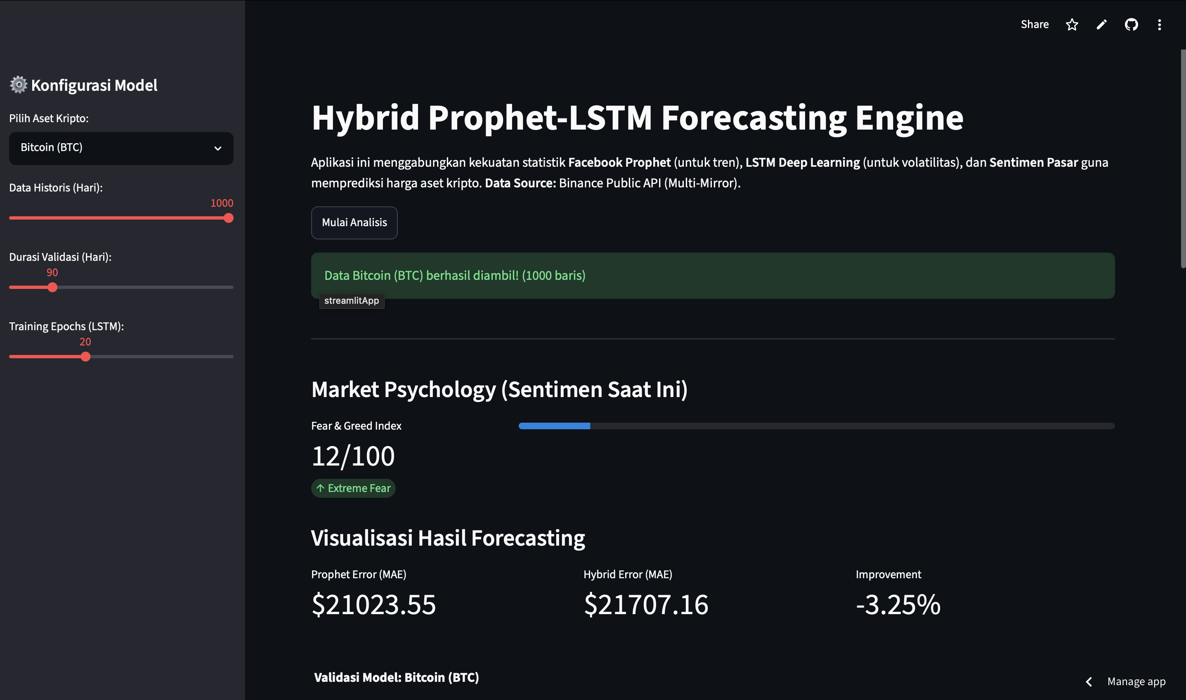The image size is (1186, 700).
Task: Click the Pilih Aset Kripto label
Action: coord(49,118)
